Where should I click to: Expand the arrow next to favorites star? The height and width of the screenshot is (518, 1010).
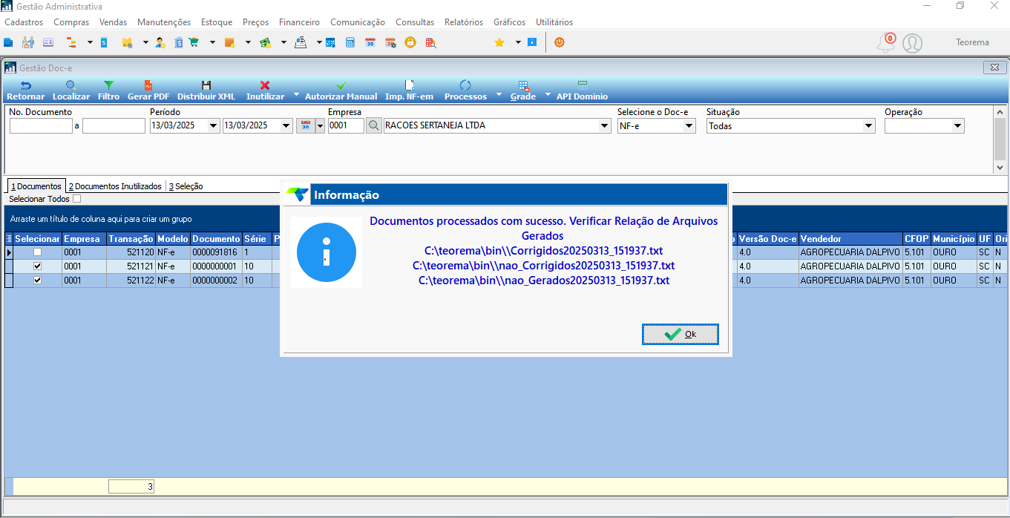point(518,42)
